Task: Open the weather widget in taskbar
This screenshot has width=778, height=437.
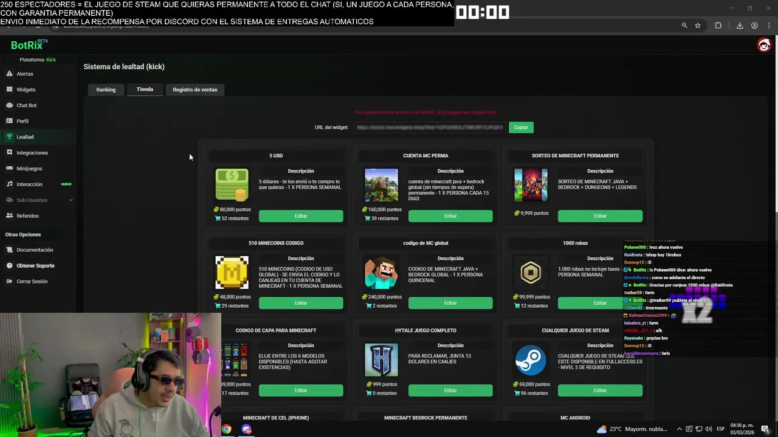Action: coord(632,429)
